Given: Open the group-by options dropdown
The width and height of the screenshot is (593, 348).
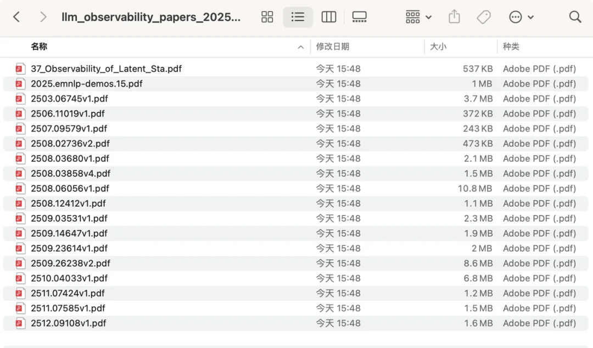Looking at the screenshot, I should point(418,17).
